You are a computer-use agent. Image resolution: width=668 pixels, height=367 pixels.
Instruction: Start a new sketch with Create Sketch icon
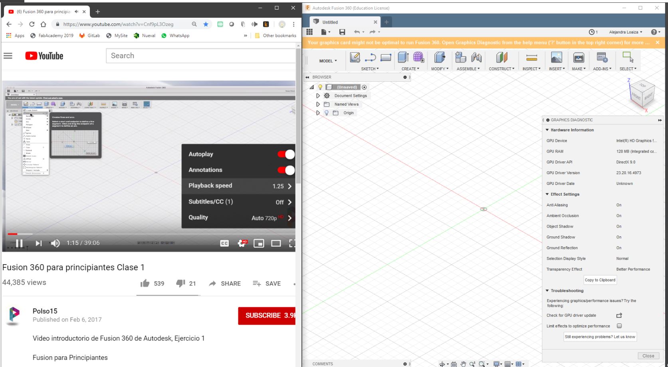(x=355, y=57)
